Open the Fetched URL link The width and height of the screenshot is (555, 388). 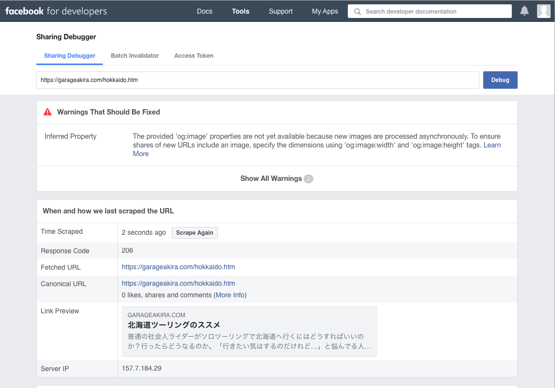[179, 267]
